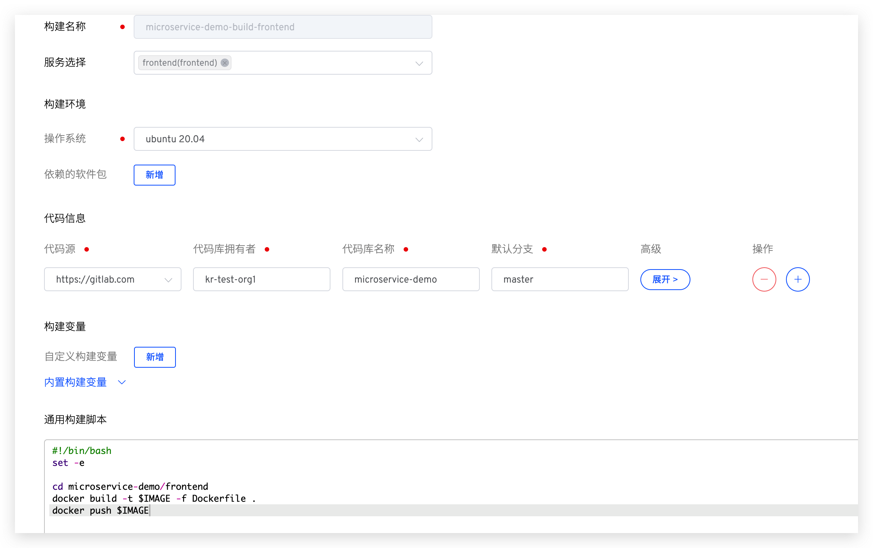Click the 构建名称 input field
Screen dimensions: 873x548
pyautogui.click(x=283, y=27)
